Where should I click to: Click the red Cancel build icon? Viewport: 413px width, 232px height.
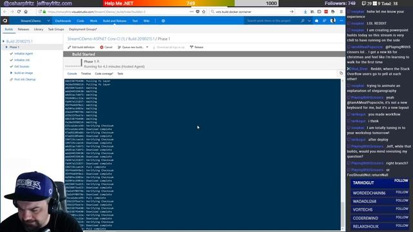(x=102, y=47)
